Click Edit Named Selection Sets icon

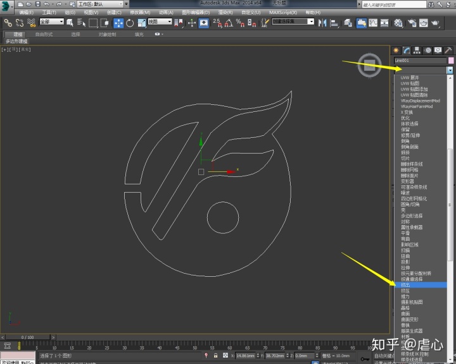pyautogui.click(x=265, y=23)
